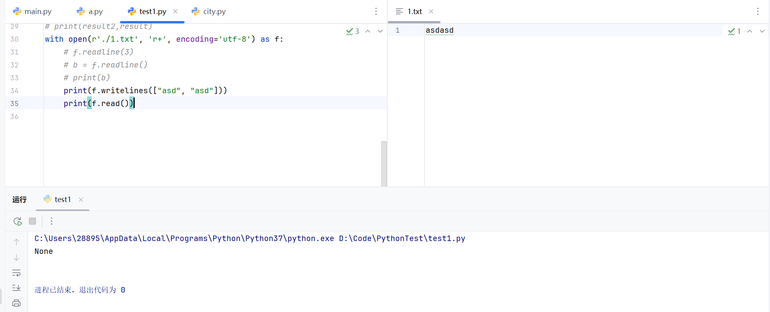The height and width of the screenshot is (312, 770).
Task: Open right editor tab options menu
Action: pos(758,11)
